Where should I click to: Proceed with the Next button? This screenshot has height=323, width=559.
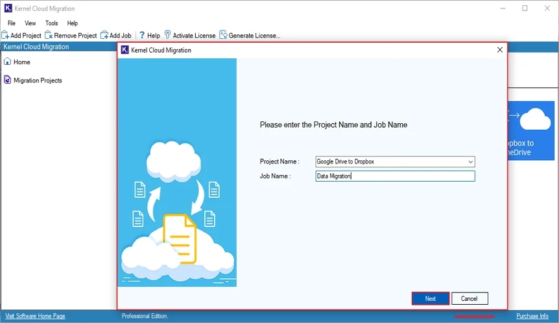[x=431, y=299]
